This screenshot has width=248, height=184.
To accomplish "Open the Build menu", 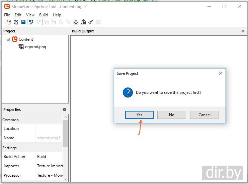I will pyautogui.click(x=44, y=15).
